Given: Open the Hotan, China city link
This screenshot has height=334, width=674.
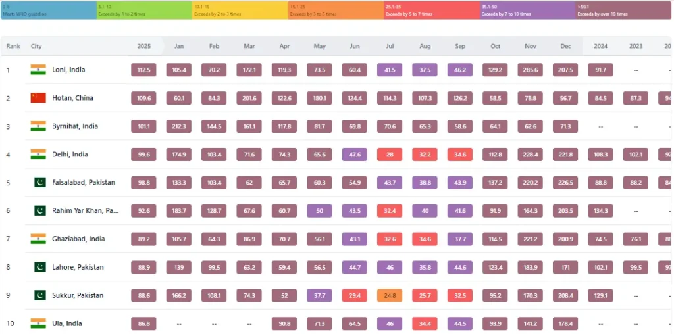Looking at the screenshot, I should point(72,98).
